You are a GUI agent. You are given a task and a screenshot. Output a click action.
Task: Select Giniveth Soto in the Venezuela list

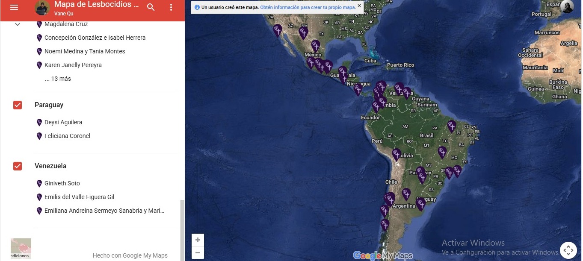pyautogui.click(x=62, y=183)
